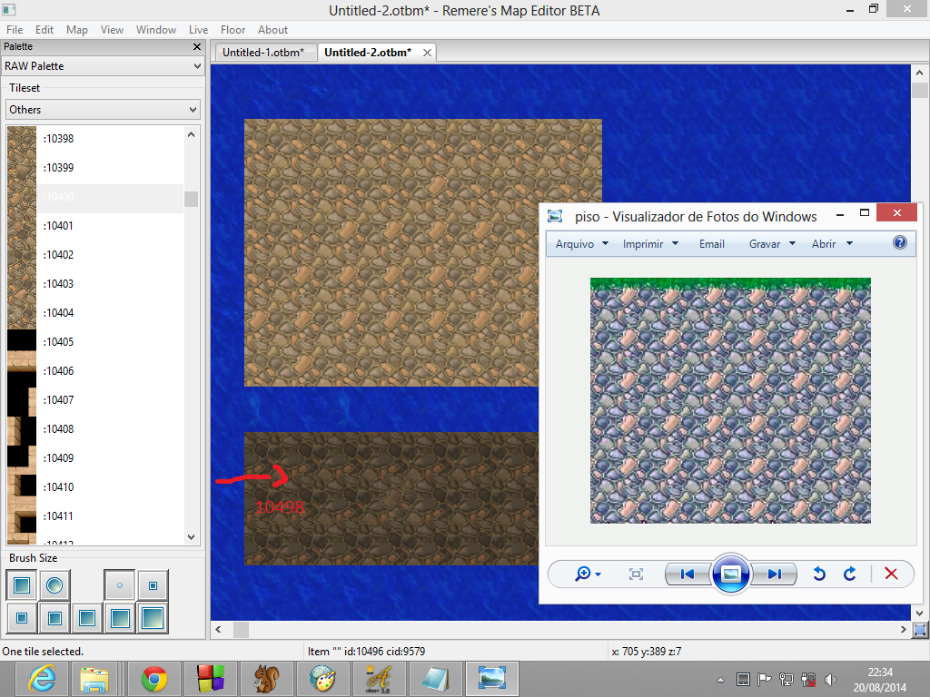Select item :10407 in the palette list
The image size is (930, 697).
[94, 400]
